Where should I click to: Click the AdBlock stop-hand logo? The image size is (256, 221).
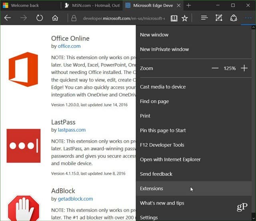point(24,208)
